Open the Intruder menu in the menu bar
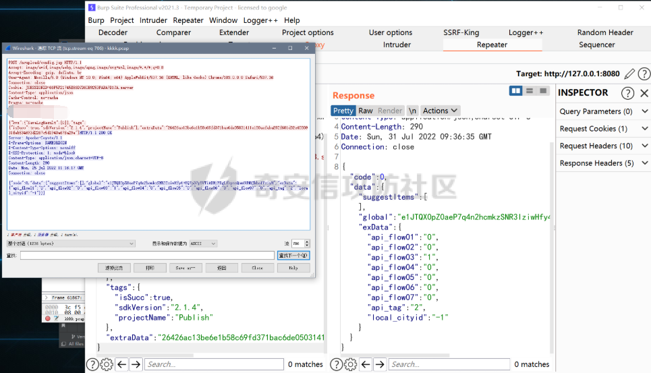 (153, 20)
